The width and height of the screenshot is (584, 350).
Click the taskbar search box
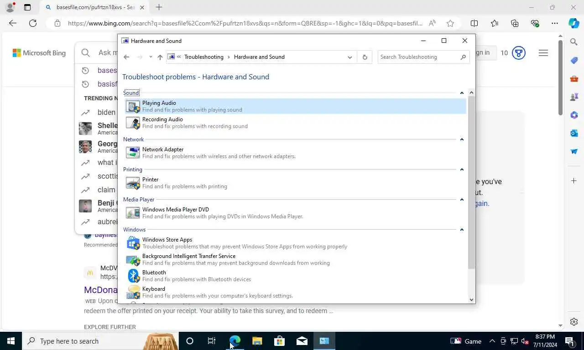click(x=100, y=341)
